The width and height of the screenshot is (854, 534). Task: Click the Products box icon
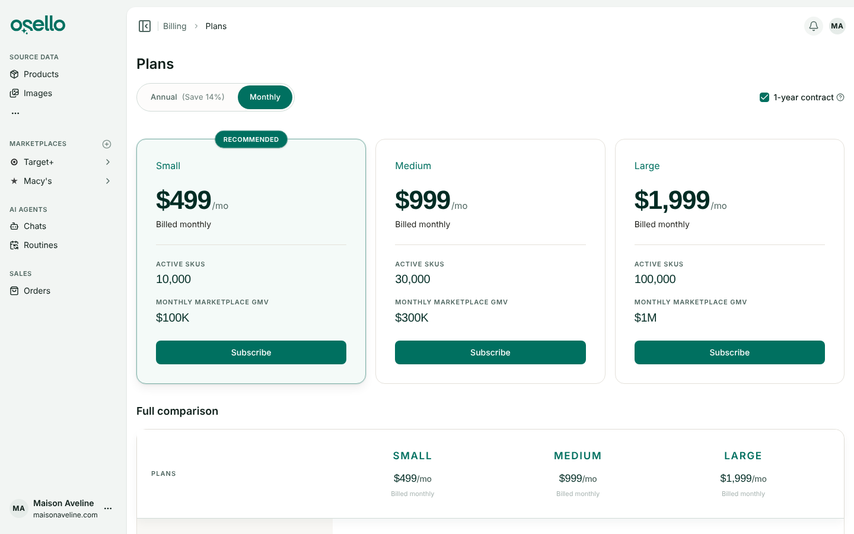click(x=14, y=74)
